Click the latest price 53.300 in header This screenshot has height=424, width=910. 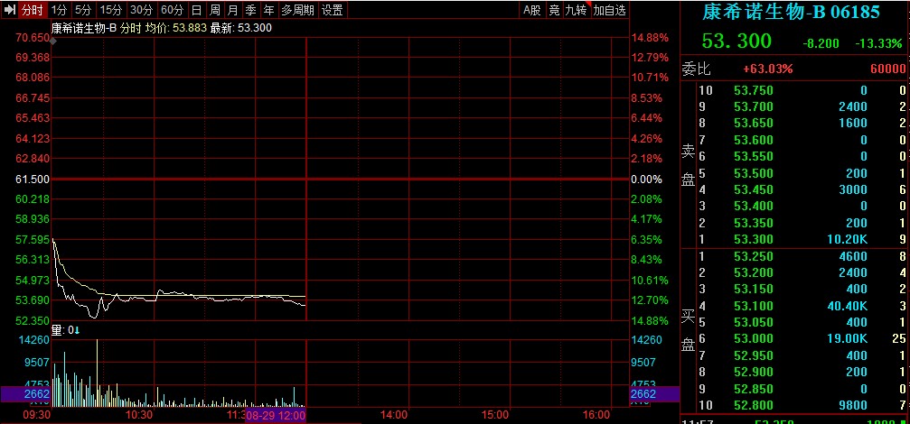tap(736, 41)
